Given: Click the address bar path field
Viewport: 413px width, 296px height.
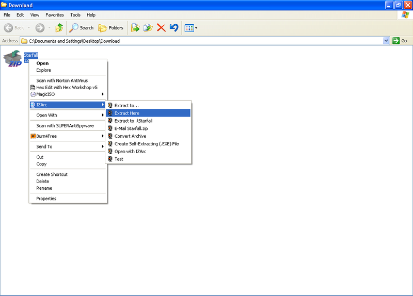Looking at the screenshot, I should coord(202,41).
